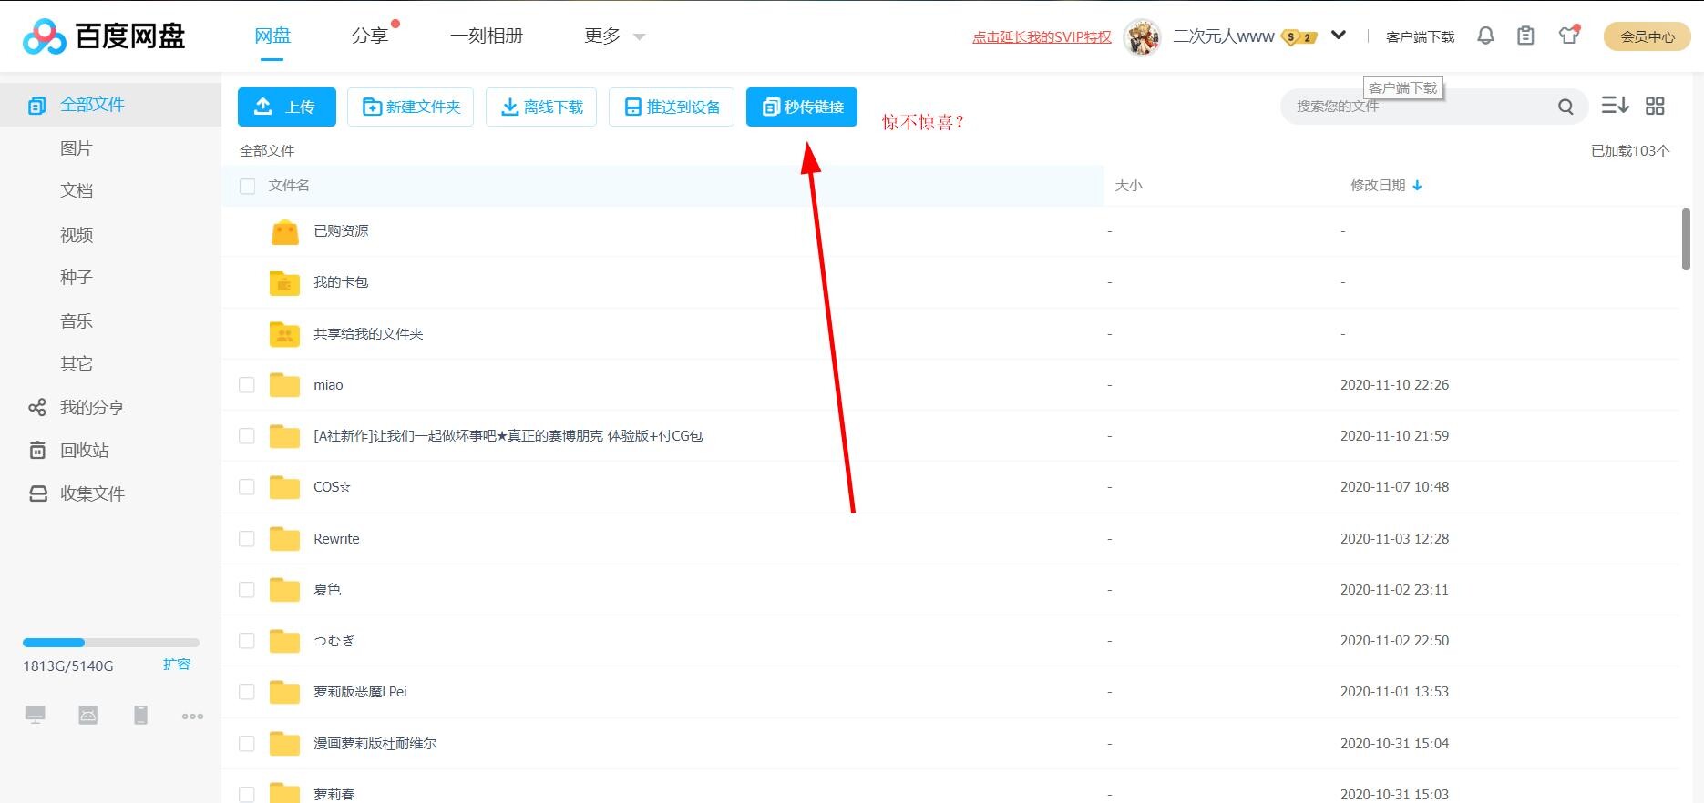1704x803 pixels.
Task: Click the sort order icon
Action: coord(1615,106)
